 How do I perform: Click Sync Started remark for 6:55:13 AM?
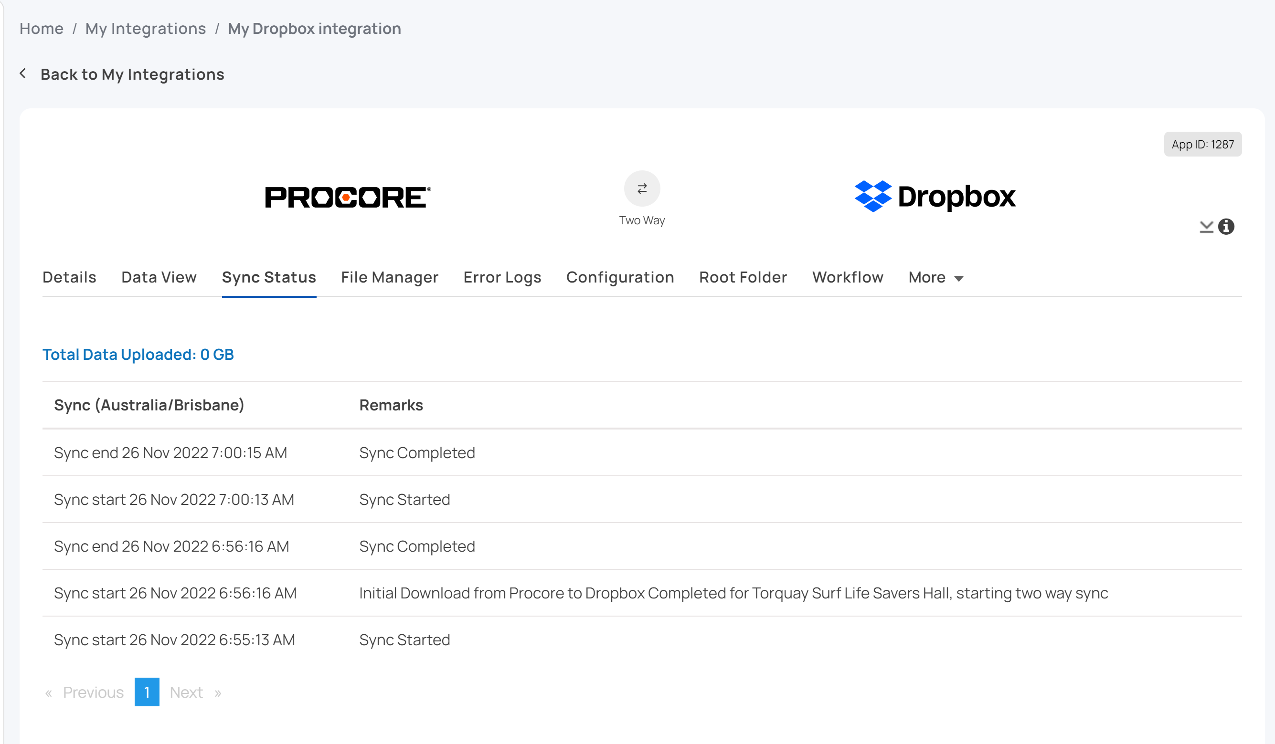click(405, 640)
